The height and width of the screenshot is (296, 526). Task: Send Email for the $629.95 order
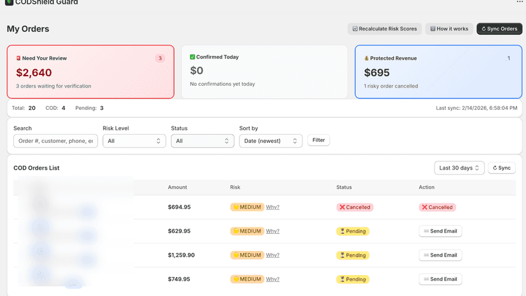click(440, 231)
